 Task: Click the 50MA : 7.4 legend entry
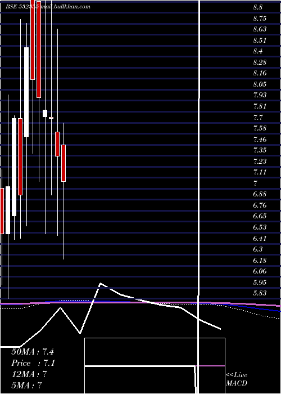33,352
